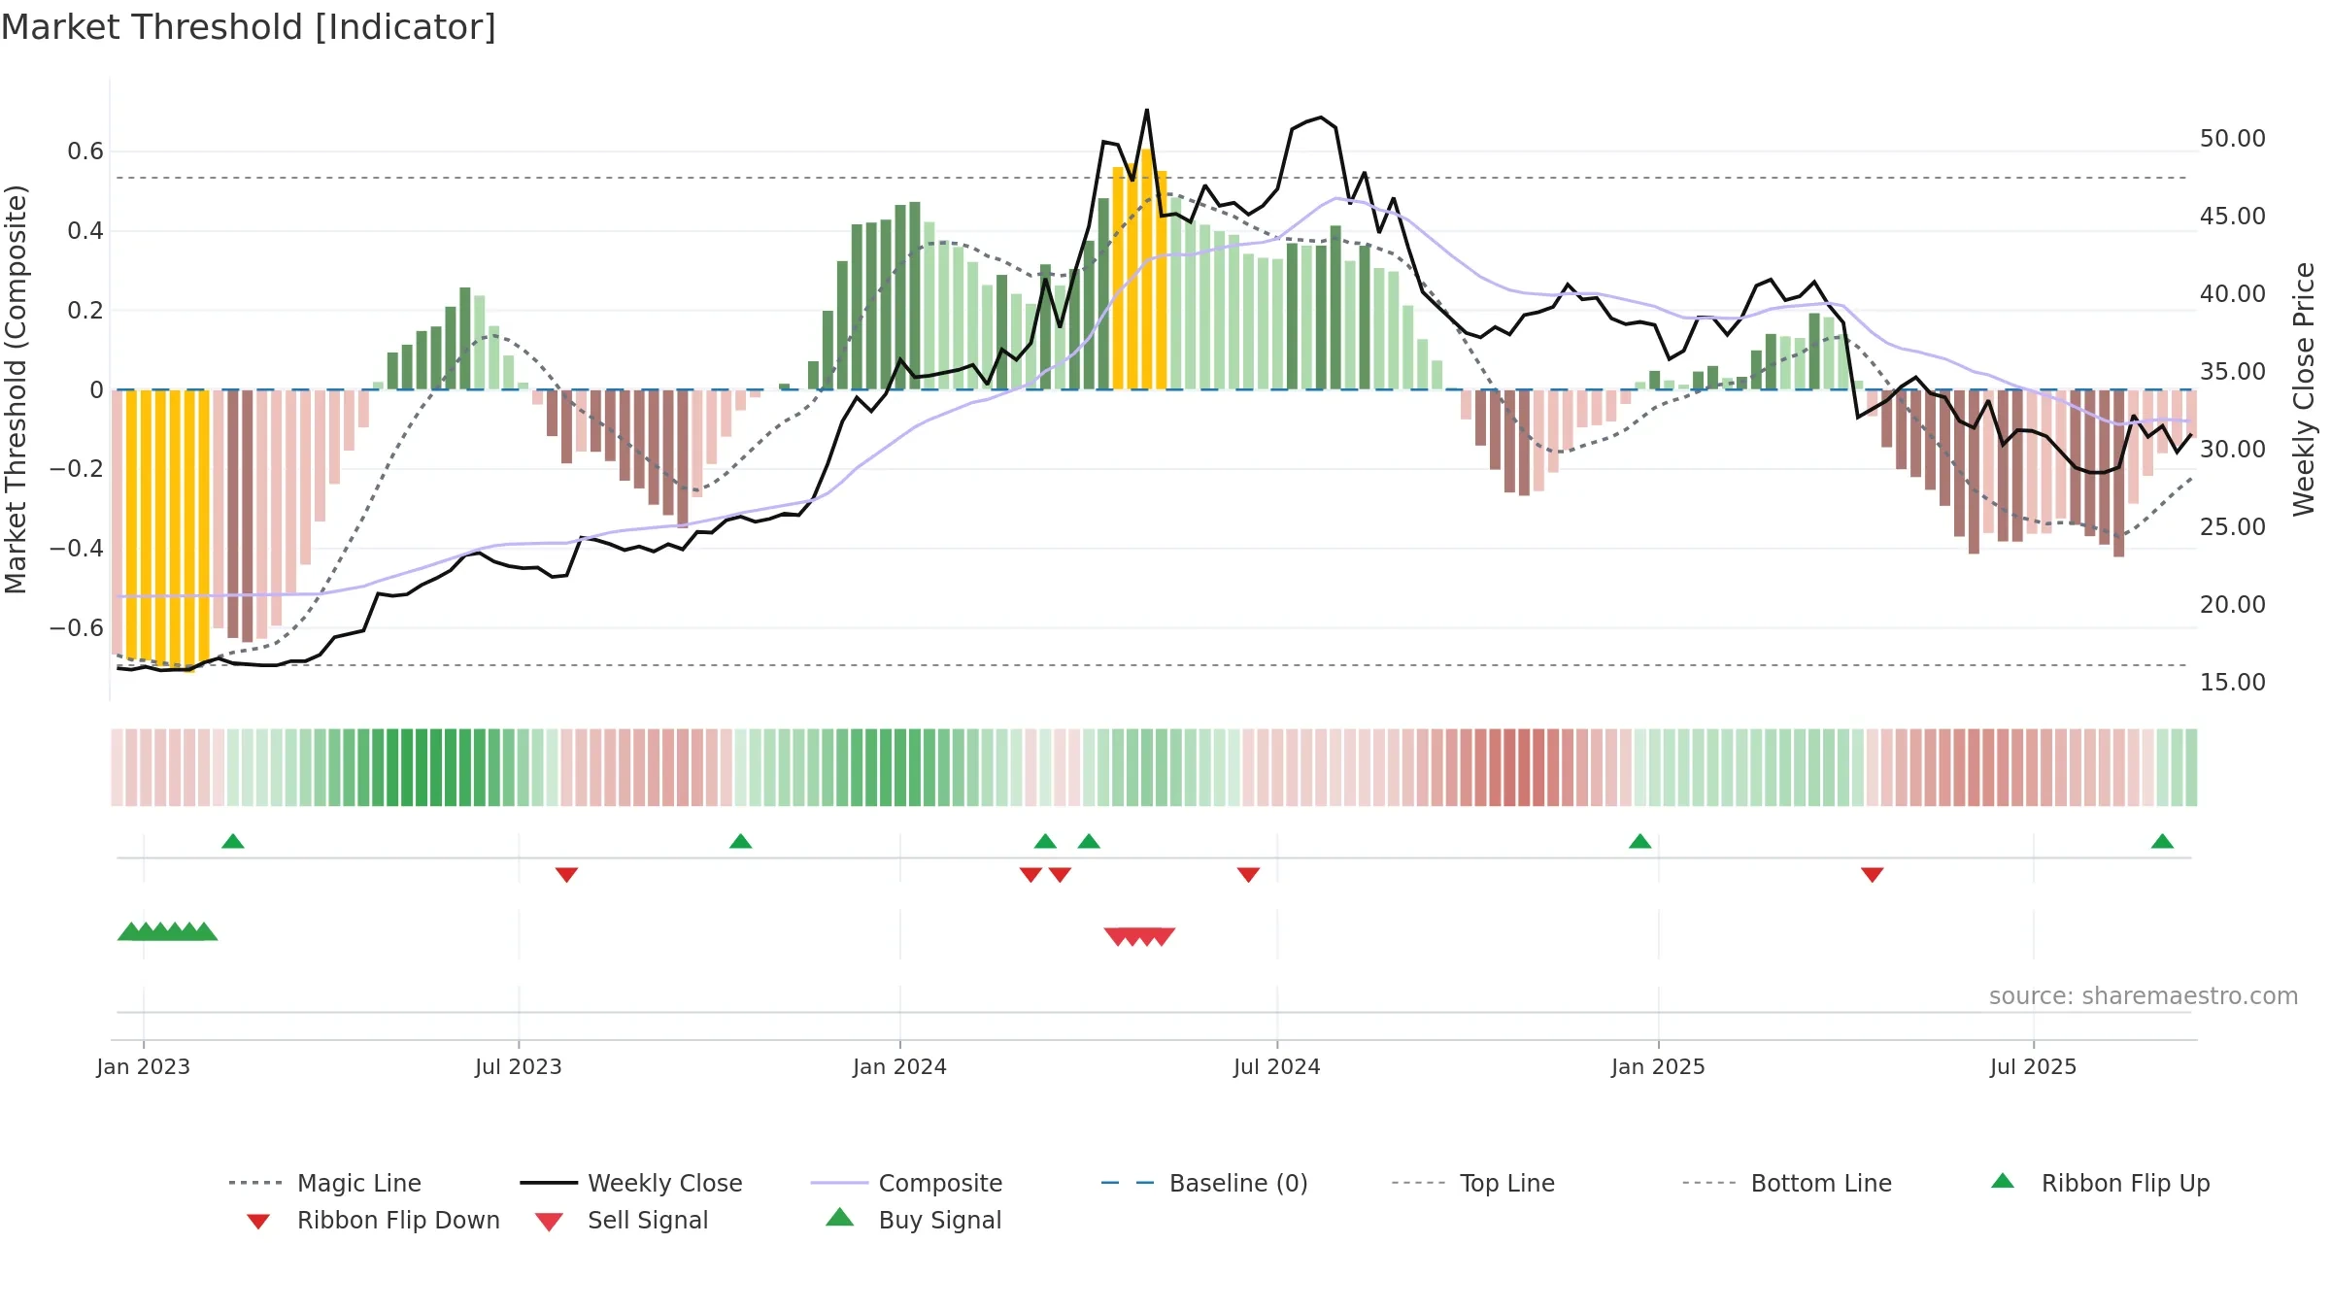Click the 45.00 price tick label

[x=2233, y=217]
